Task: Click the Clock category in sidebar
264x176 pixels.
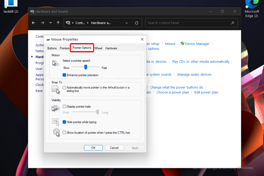Action: tap(39, 85)
